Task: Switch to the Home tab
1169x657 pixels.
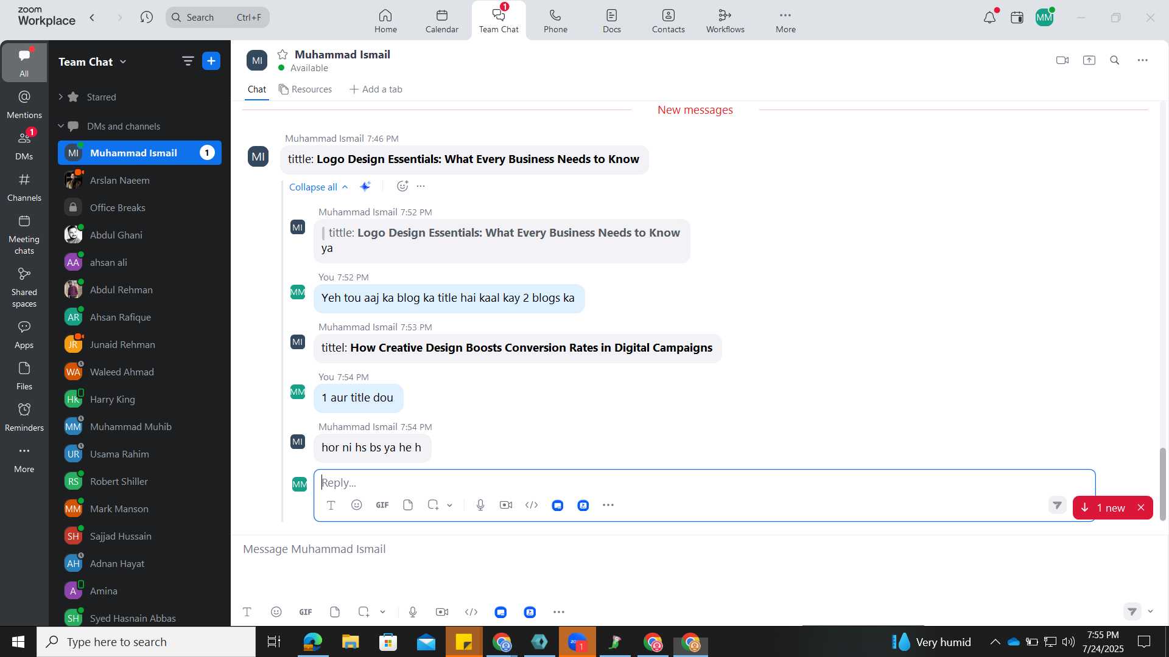Action: click(385, 21)
